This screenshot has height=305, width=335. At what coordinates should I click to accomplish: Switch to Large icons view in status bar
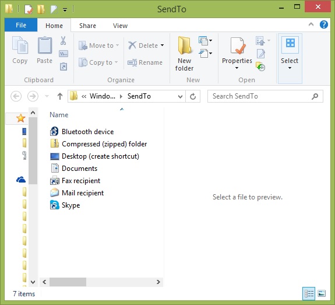click(322, 293)
